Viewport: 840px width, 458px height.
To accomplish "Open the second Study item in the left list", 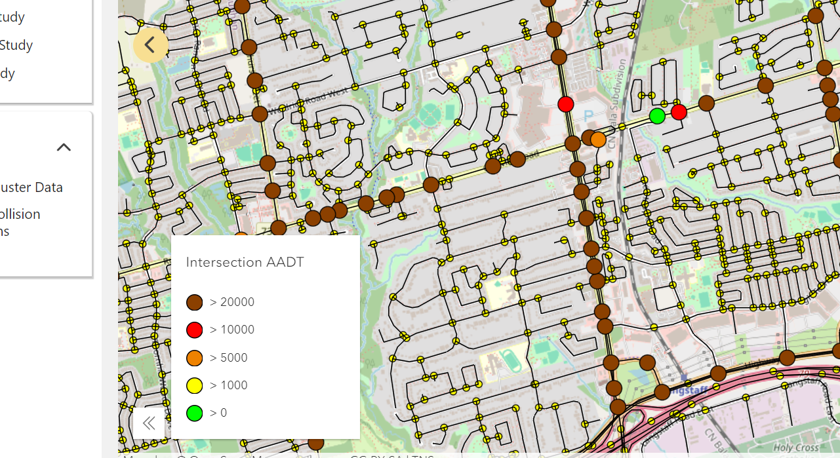I will 16,45.
